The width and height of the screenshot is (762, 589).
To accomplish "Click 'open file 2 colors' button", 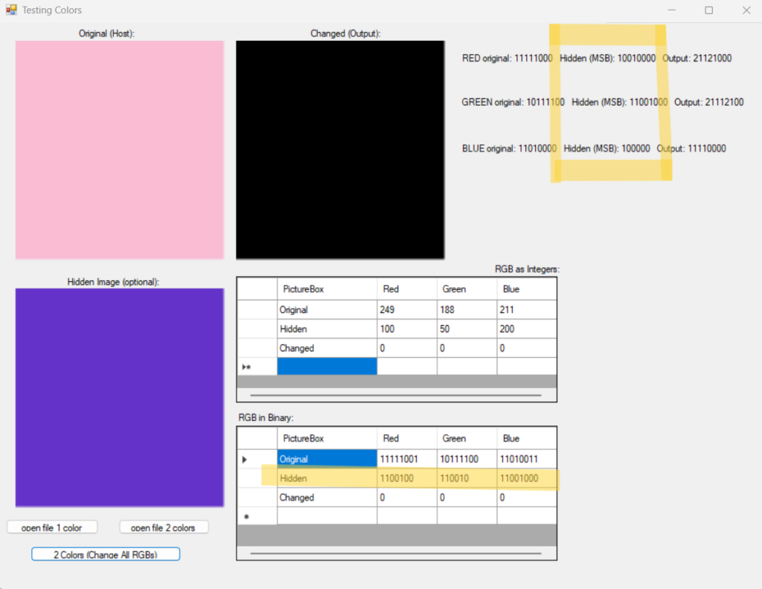I will point(164,527).
